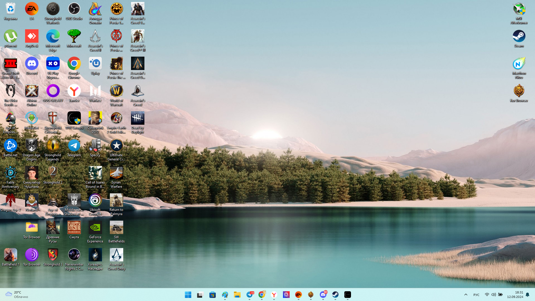Open the volume control in tray

click(494, 295)
